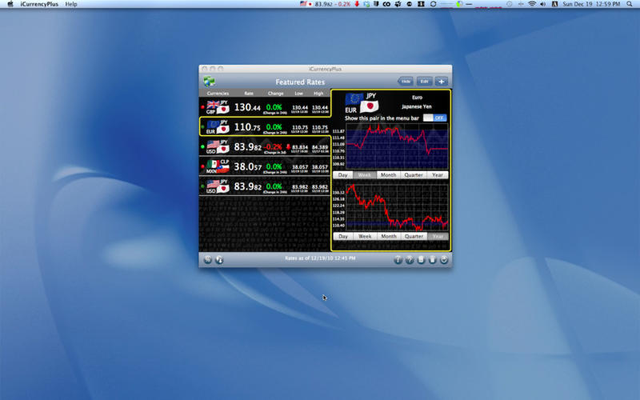Viewport: 640px width, 400px height.
Task: Select the GBP/JPY rate row
Action: click(265, 107)
